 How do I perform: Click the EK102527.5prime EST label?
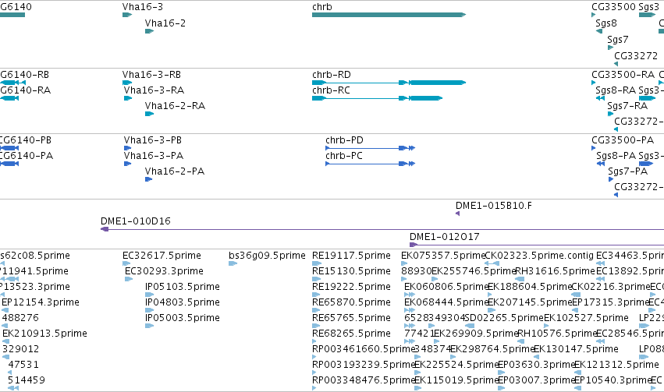586,319
